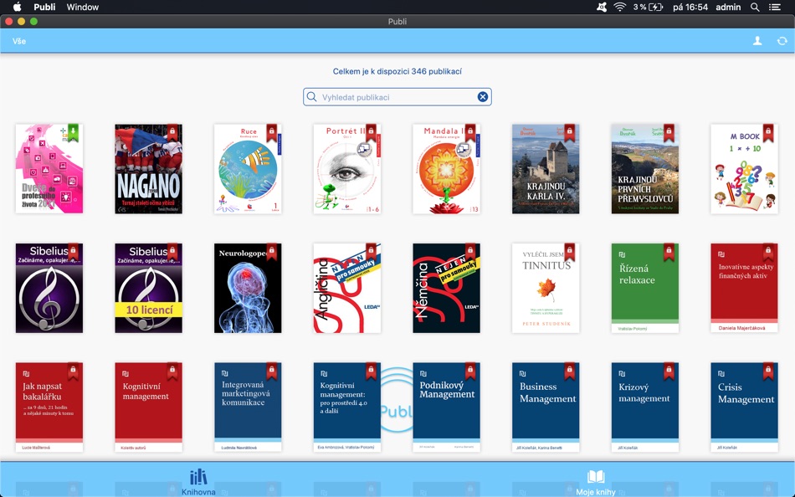Switch to Knihovna library tab
The height and width of the screenshot is (497, 795).
point(198,482)
